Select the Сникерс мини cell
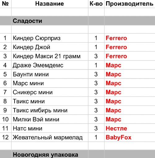155x158 pixels. pyautogui.click(x=50, y=92)
